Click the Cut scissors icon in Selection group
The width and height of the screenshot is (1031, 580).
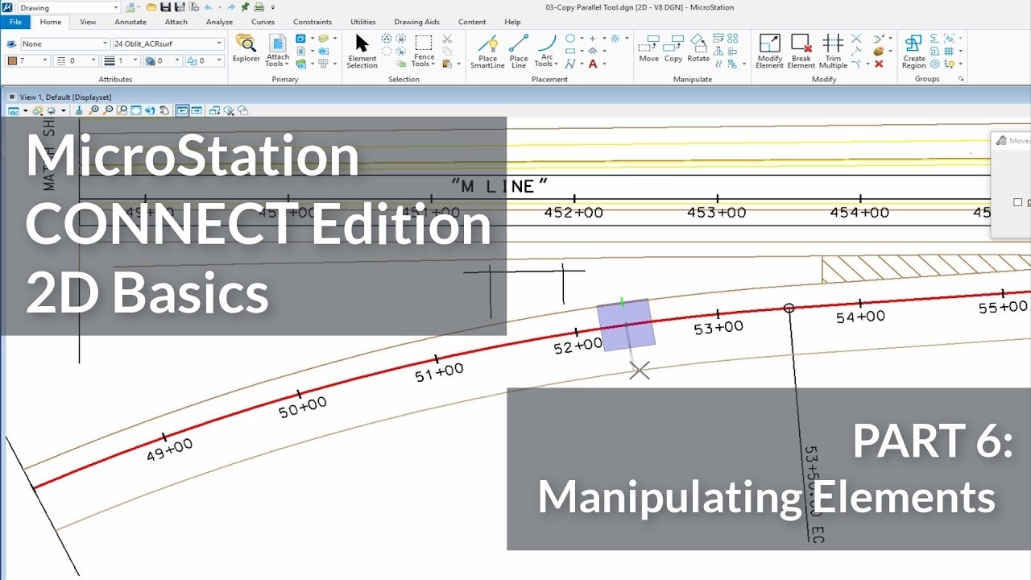448,38
